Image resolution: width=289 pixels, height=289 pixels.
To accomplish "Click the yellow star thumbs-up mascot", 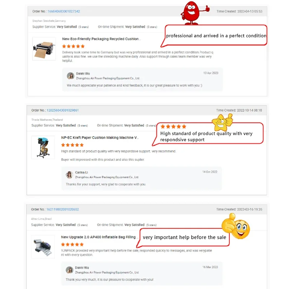I will (x=222, y=122).
